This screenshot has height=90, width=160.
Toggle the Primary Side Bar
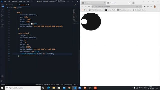pos(56,1)
